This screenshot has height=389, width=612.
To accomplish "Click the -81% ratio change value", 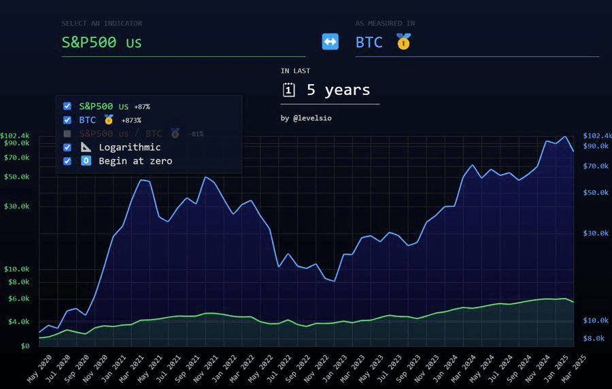I will (196, 134).
